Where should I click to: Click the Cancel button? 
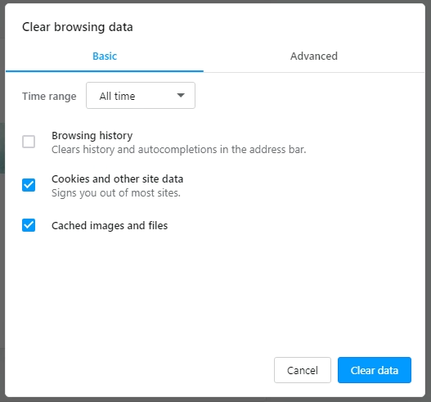303,370
